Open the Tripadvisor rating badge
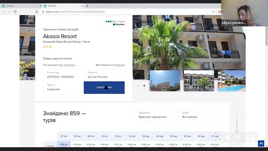This screenshot has height=151, width=268. (115, 23)
